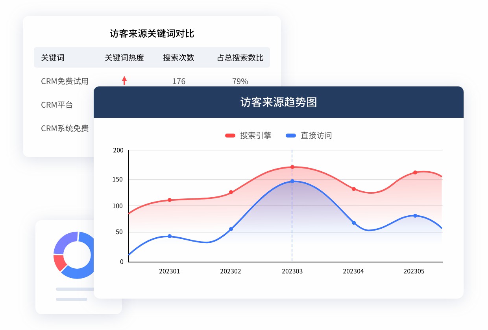Image resolution: width=488 pixels, height=330 pixels.
Task: Select the 79% percentage value link
Action: coord(240,81)
